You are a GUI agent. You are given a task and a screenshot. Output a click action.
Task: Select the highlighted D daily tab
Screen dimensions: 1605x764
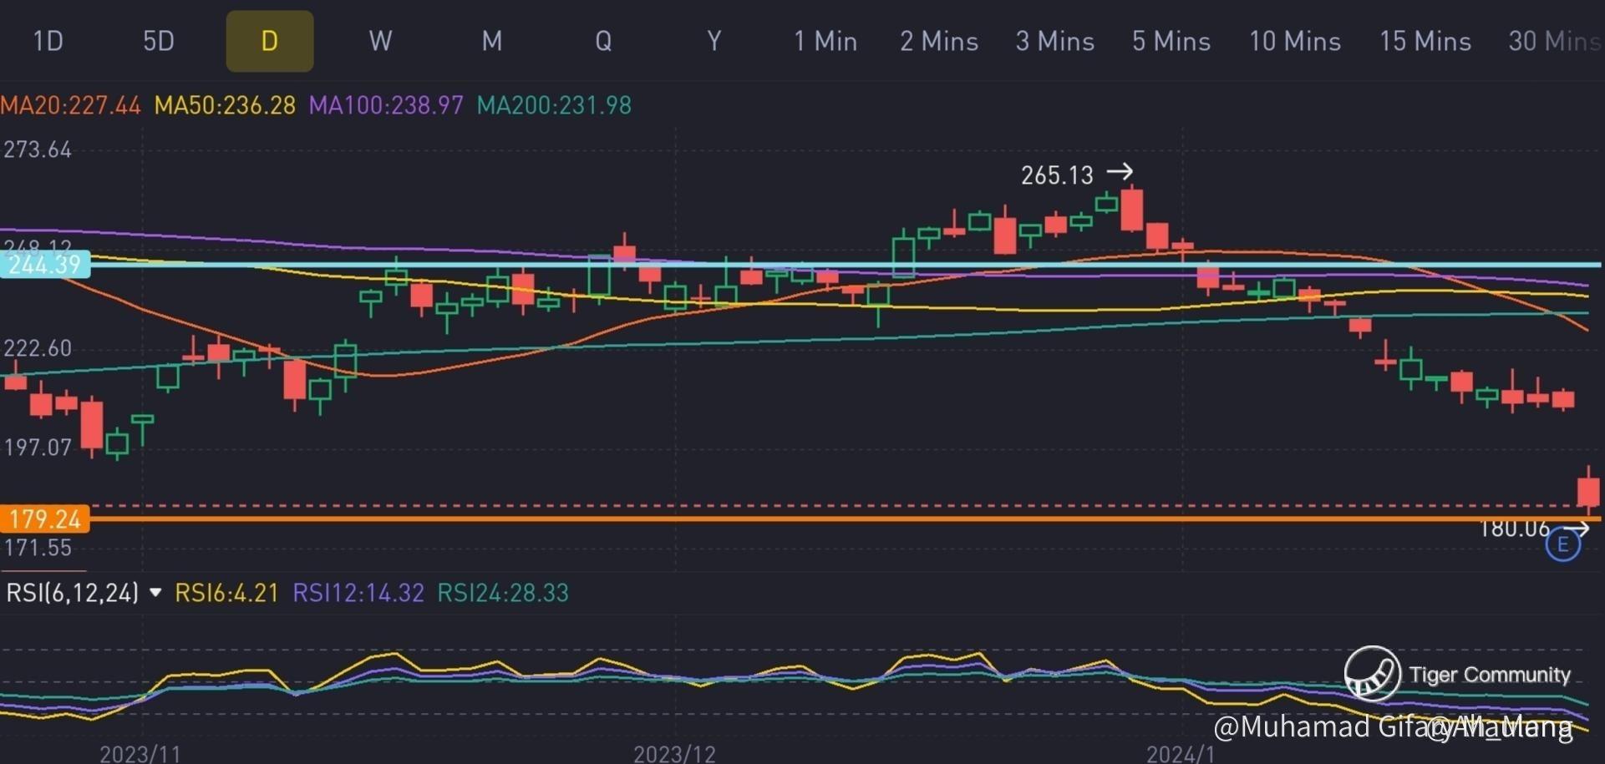269,41
